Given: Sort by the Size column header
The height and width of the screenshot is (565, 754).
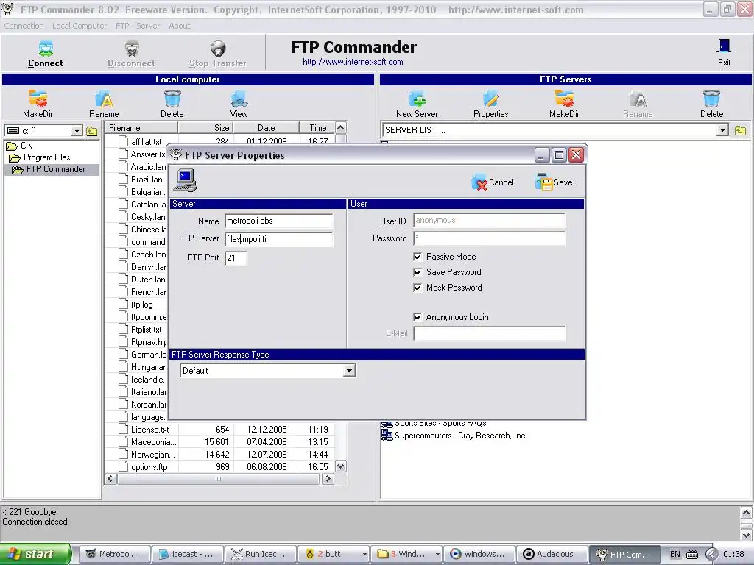Looking at the screenshot, I should pyautogui.click(x=205, y=128).
